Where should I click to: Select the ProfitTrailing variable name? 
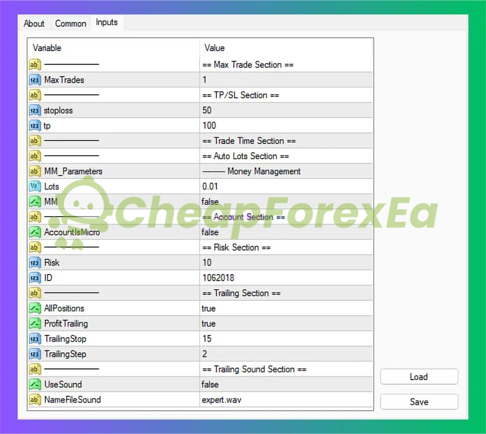(x=66, y=323)
